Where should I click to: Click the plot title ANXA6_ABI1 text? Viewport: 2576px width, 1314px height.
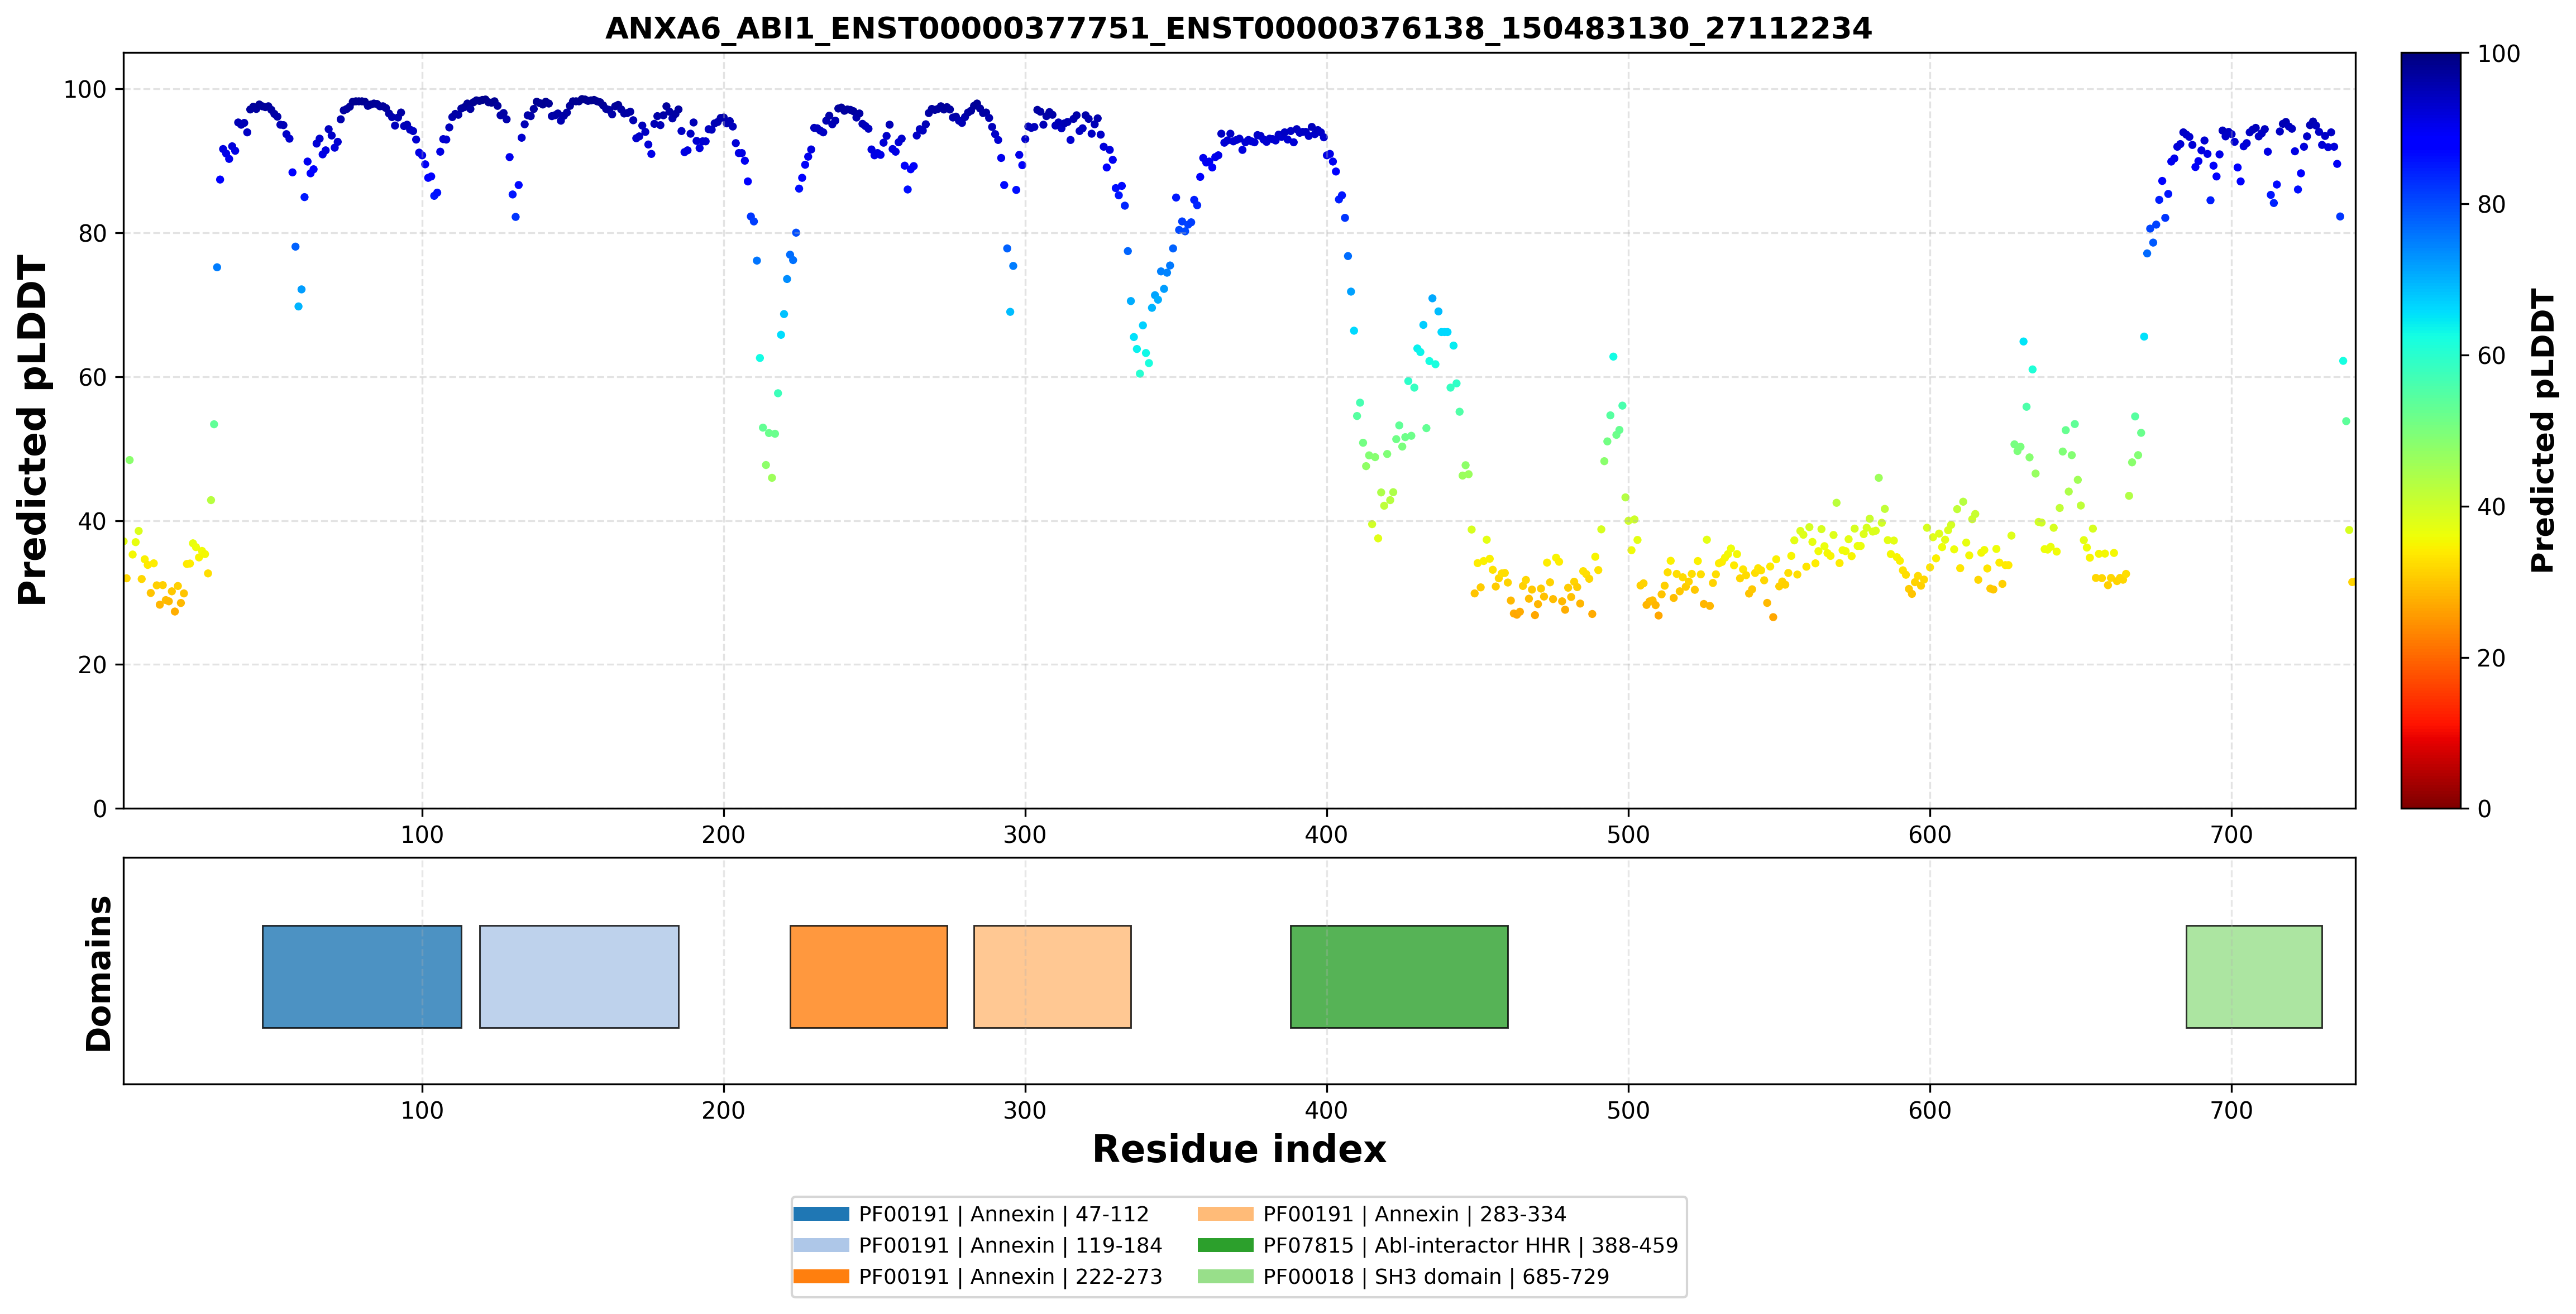point(1238,28)
